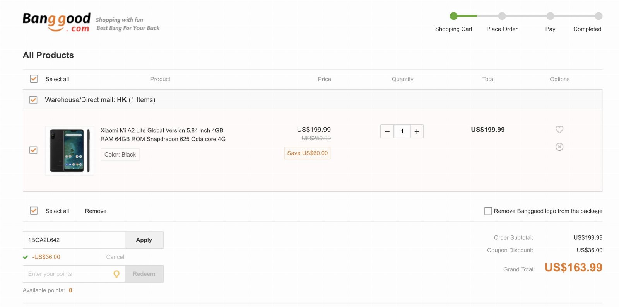Click the coupon code field 1BGA2L642
The height and width of the screenshot is (307, 619).
pos(74,240)
